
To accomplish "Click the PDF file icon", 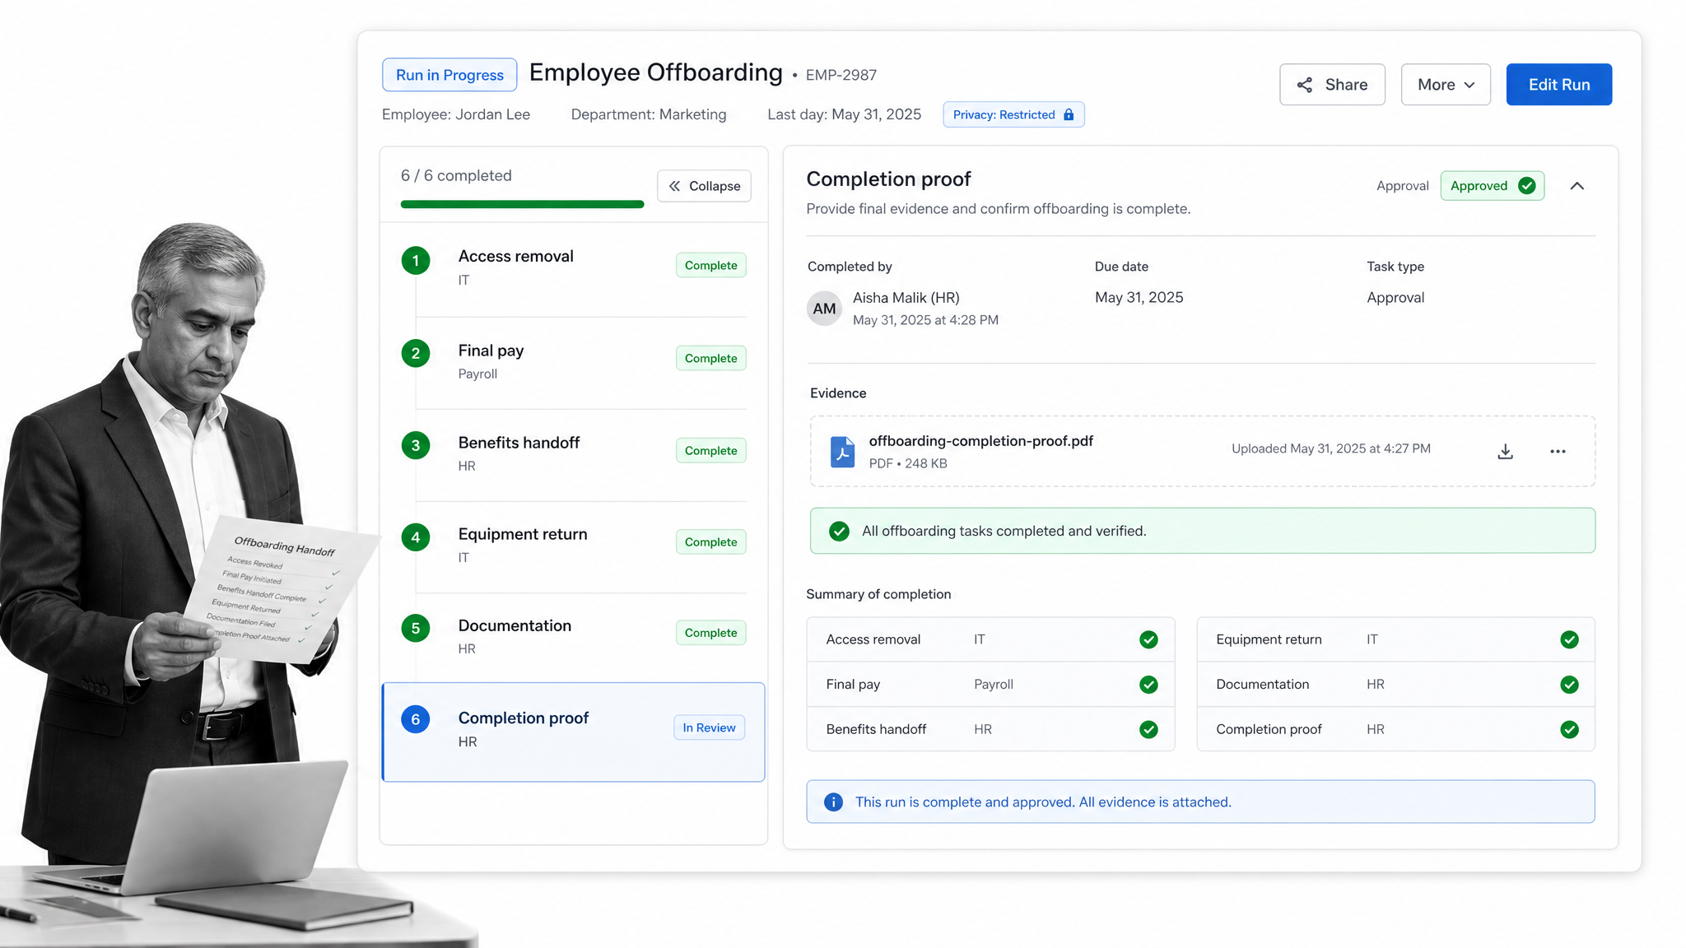I will (x=842, y=452).
